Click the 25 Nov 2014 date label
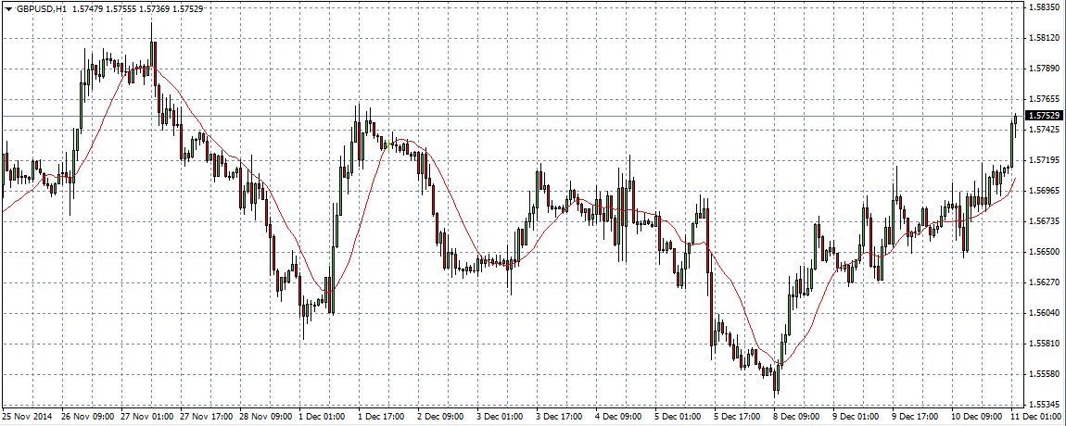Image resolution: width=1066 pixels, height=426 pixels. [x=28, y=417]
